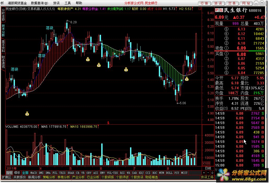
Task: Apply the EMV indicator
Action: point(102,173)
